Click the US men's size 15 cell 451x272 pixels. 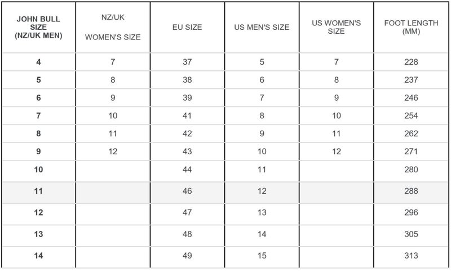point(262,256)
